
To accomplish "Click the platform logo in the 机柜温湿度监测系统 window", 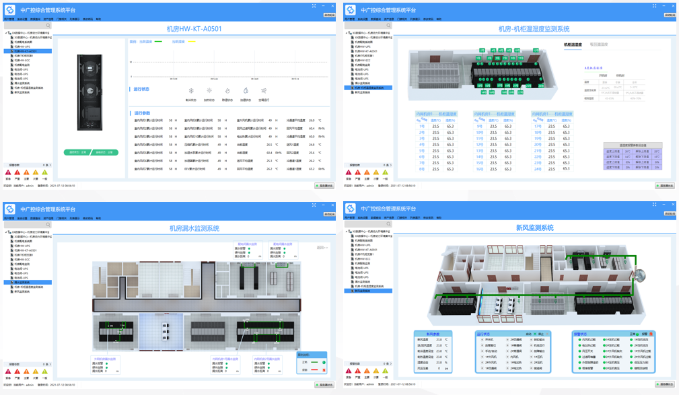I will point(351,10).
